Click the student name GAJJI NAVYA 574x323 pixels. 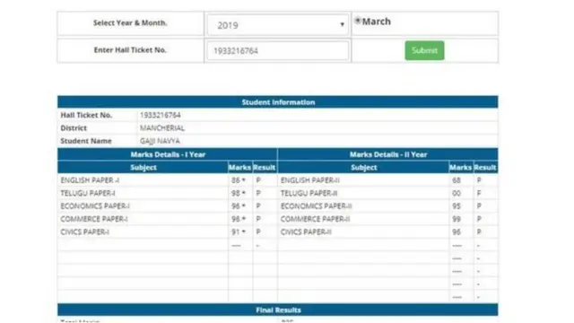pyautogui.click(x=160, y=141)
